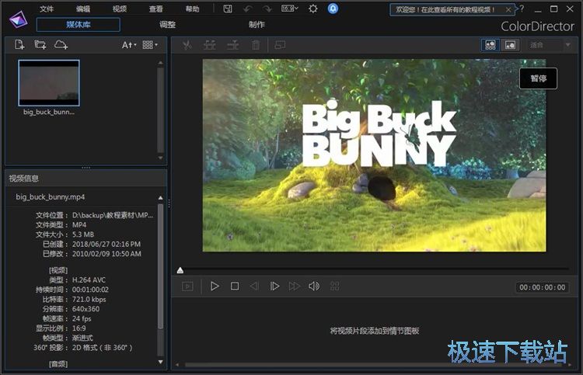The image size is (583, 375).
Task: Click the volume speaker icon
Action: [x=314, y=286]
